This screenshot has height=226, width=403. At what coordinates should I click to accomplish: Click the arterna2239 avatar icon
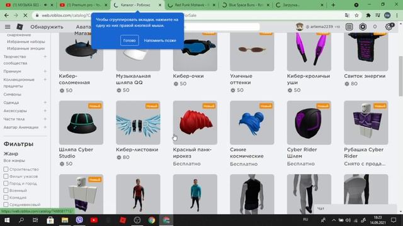point(300,26)
